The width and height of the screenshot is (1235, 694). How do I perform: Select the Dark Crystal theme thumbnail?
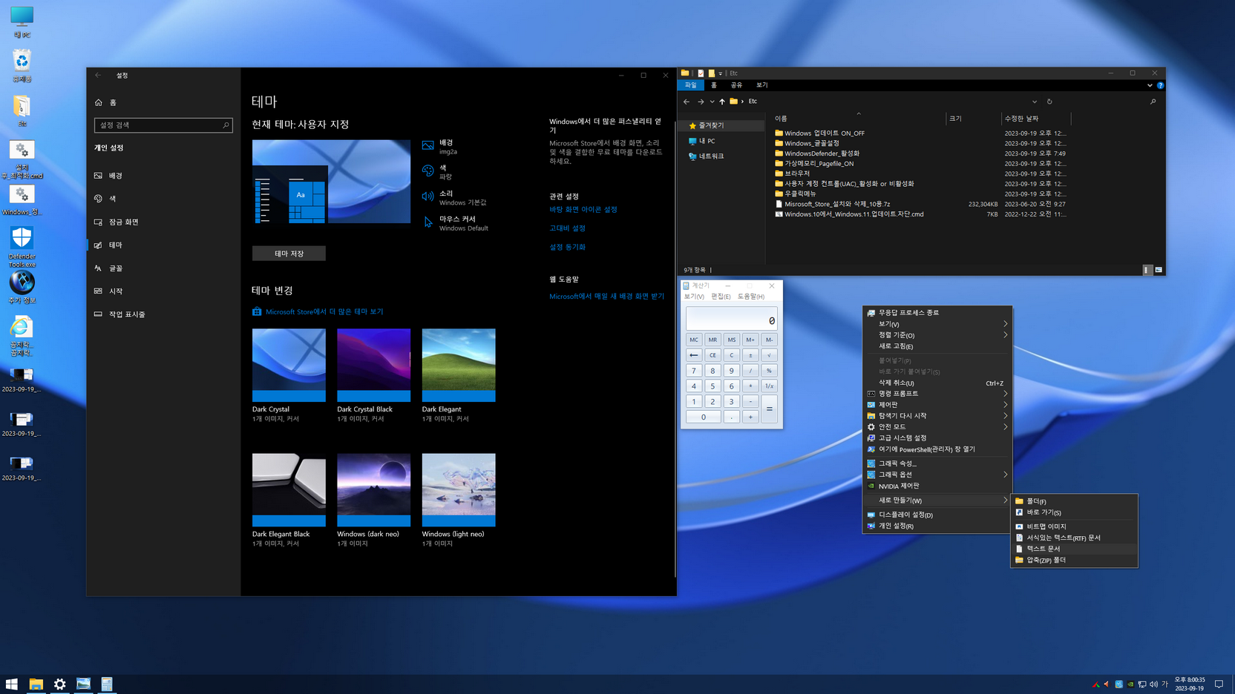coord(289,365)
